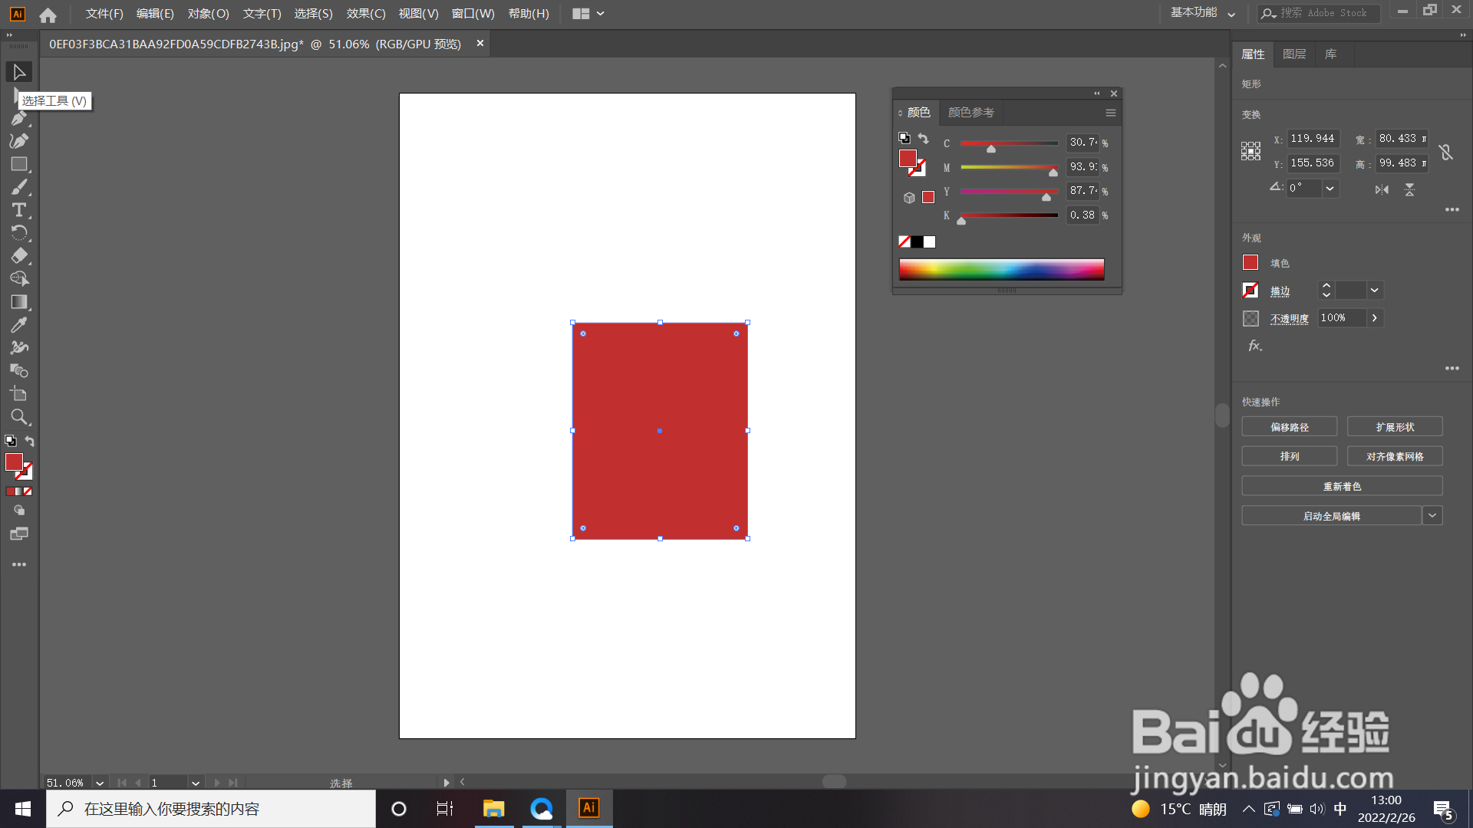This screenshot has width=1473, height=828.
Task: Select the Zoom tool
Action: [x=18, y=417]
